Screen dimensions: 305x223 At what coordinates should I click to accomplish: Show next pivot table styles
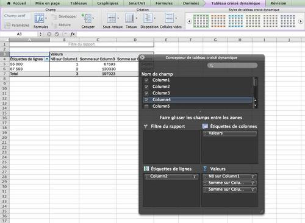click(301, 21)
